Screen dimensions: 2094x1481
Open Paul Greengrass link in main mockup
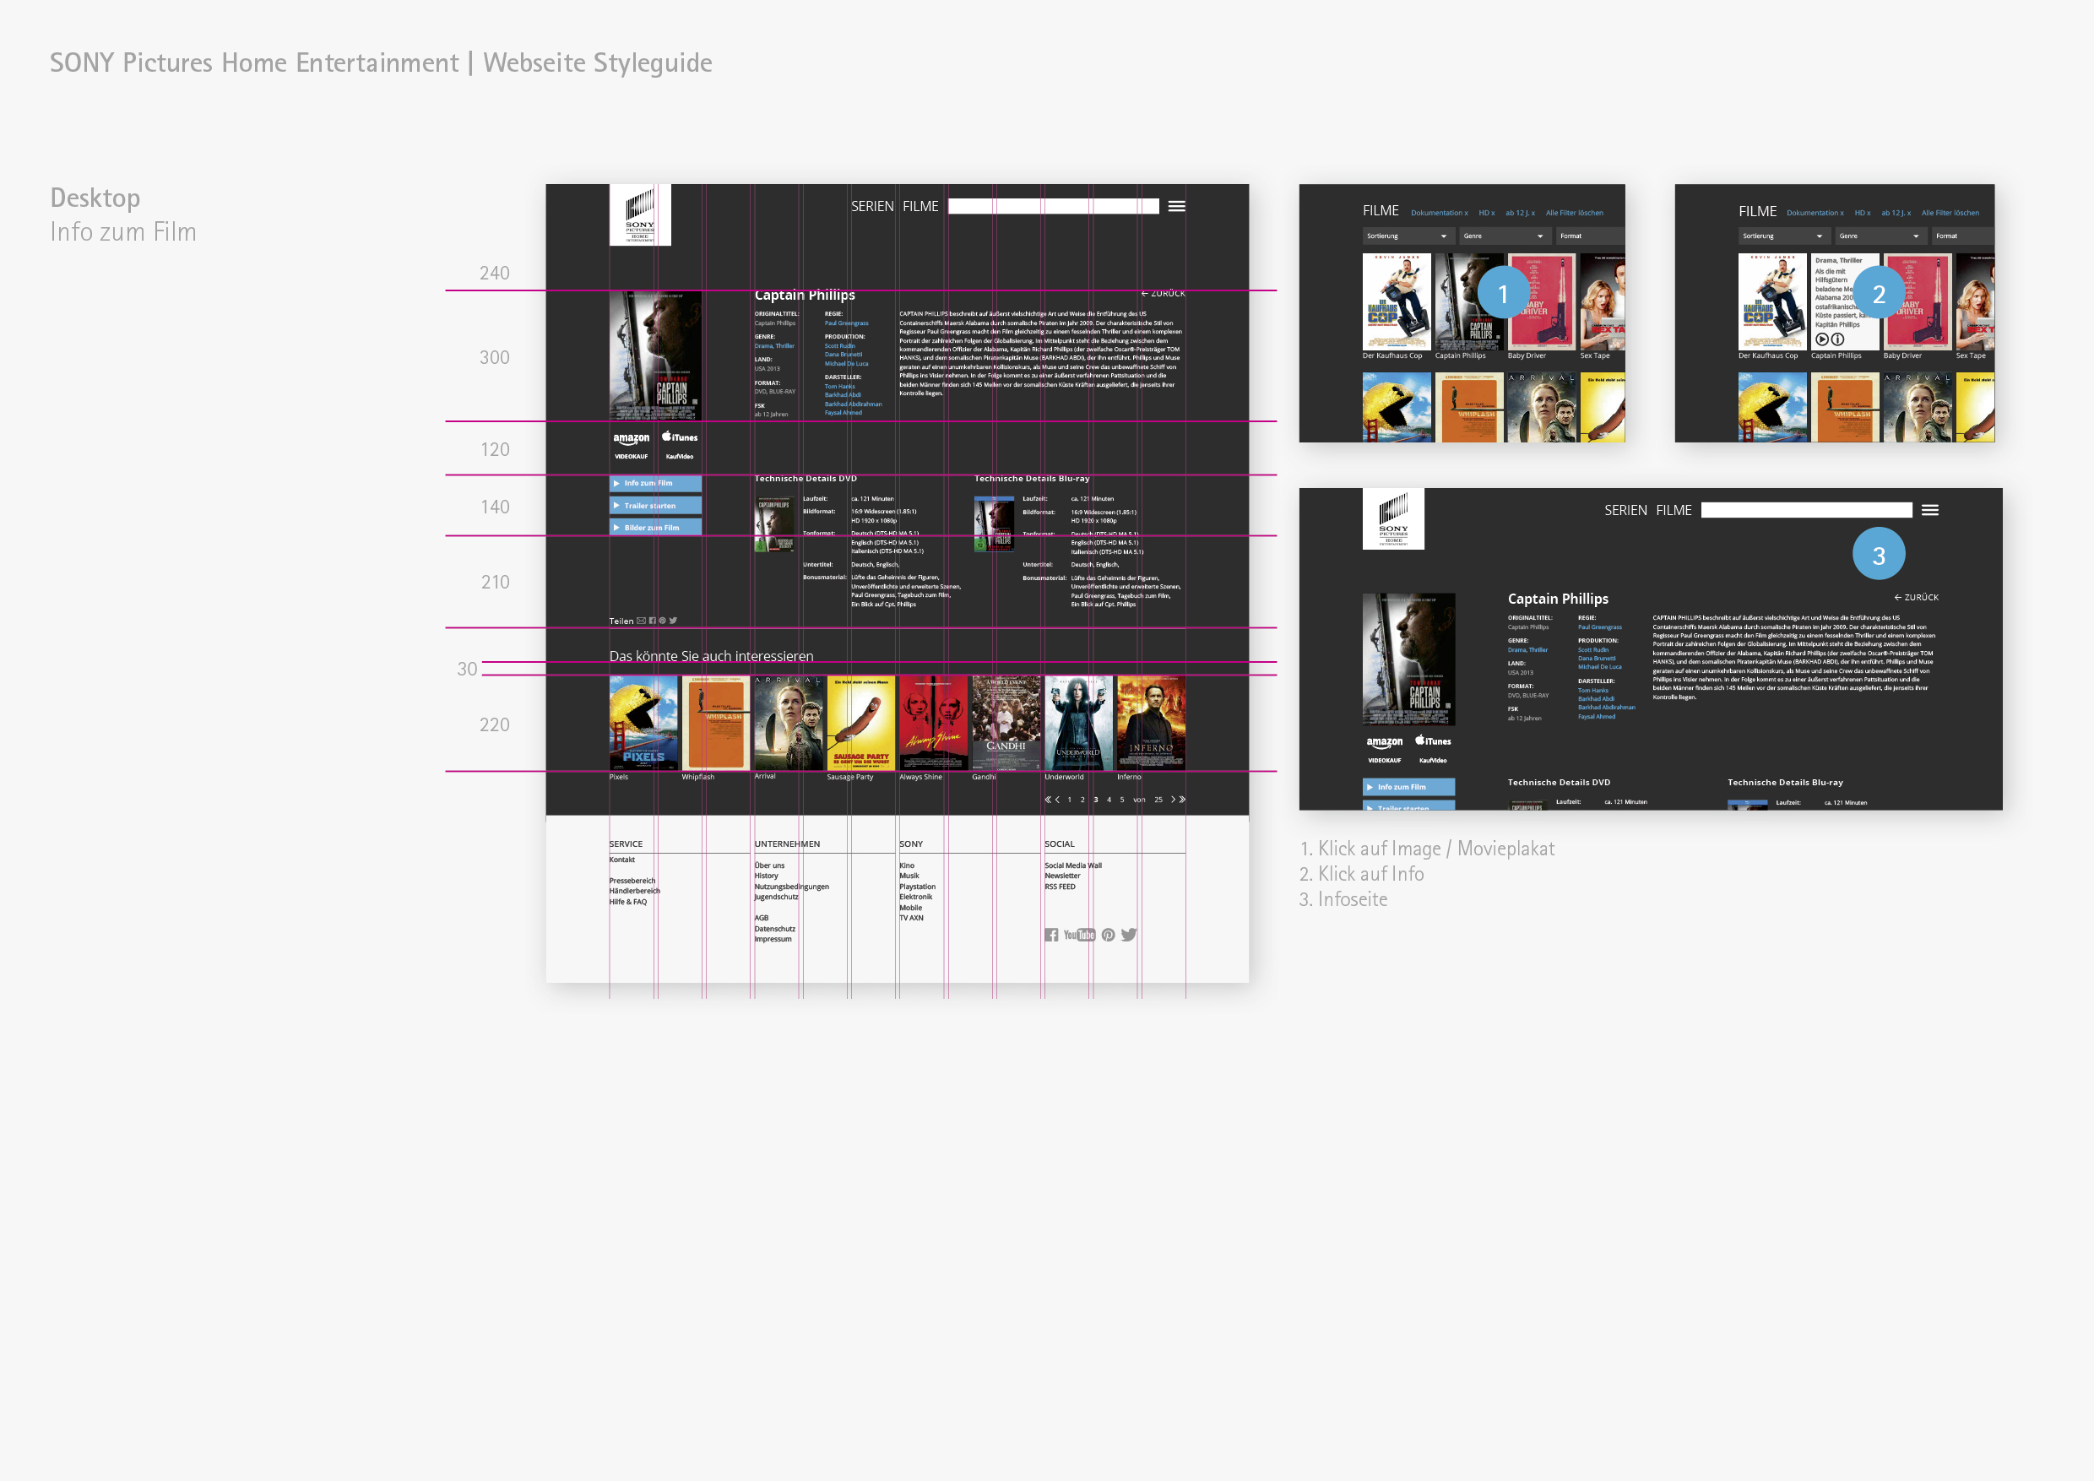point(846,323)
